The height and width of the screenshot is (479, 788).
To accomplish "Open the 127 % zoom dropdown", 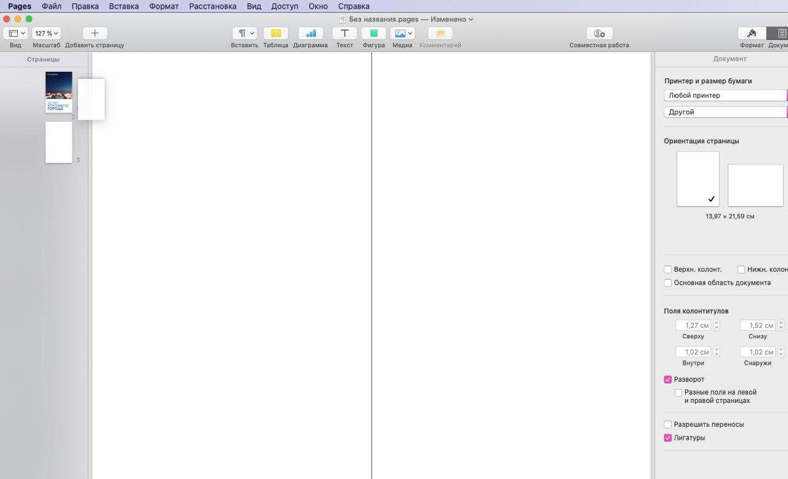I will coord(46,33).
